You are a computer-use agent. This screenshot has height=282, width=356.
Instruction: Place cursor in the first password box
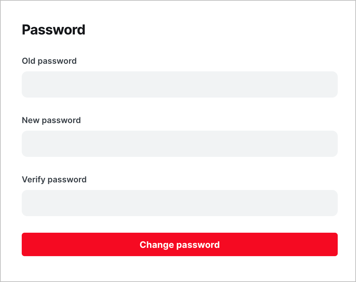(x=180, y=84)
